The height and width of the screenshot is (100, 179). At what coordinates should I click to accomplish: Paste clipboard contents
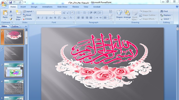(5, 15)
